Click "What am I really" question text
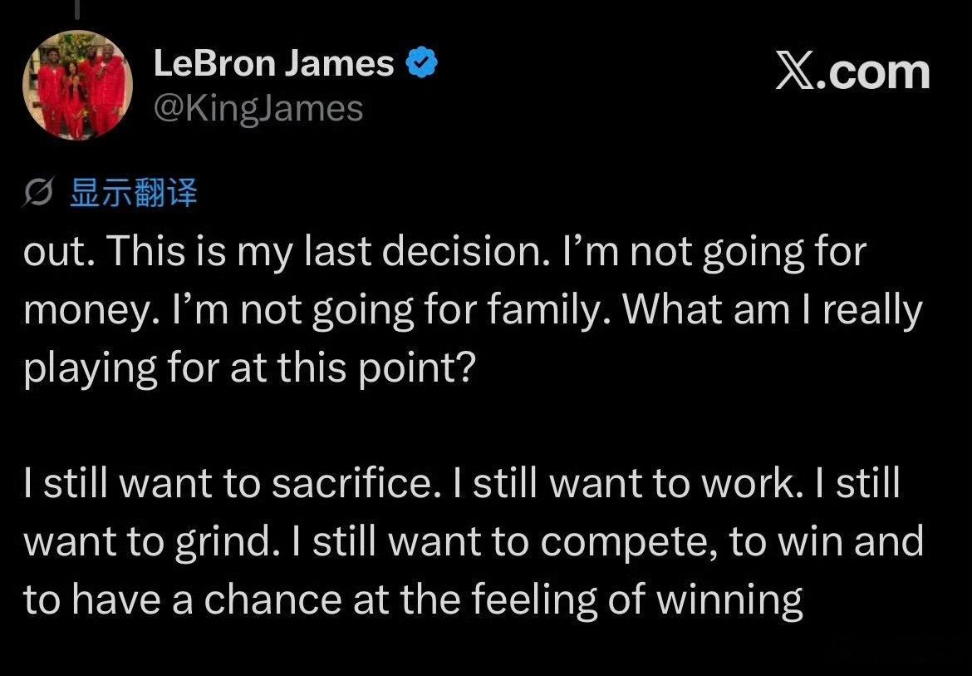 [773, 308]
